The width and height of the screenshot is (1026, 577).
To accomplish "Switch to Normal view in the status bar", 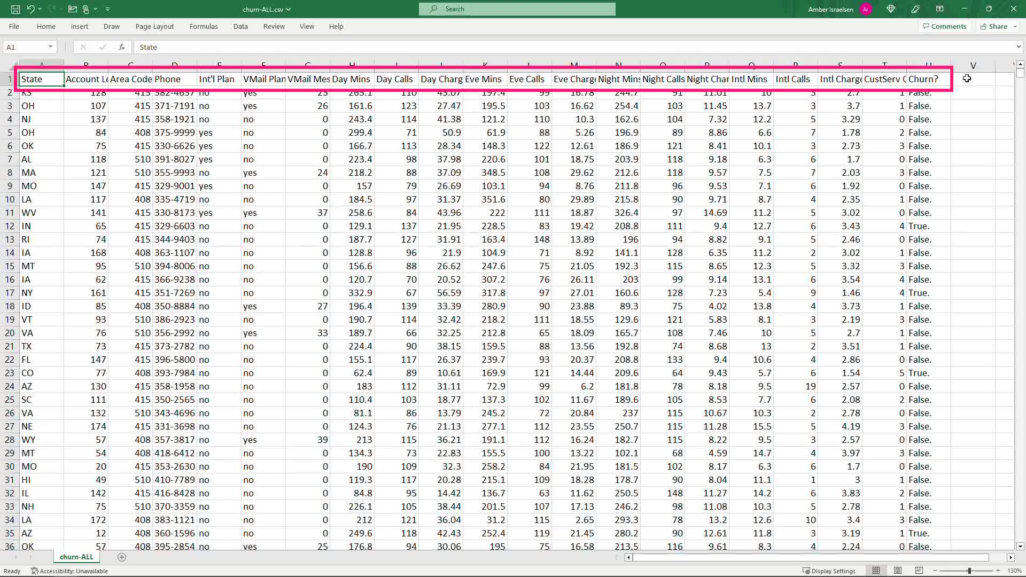I will coord(876,571).
